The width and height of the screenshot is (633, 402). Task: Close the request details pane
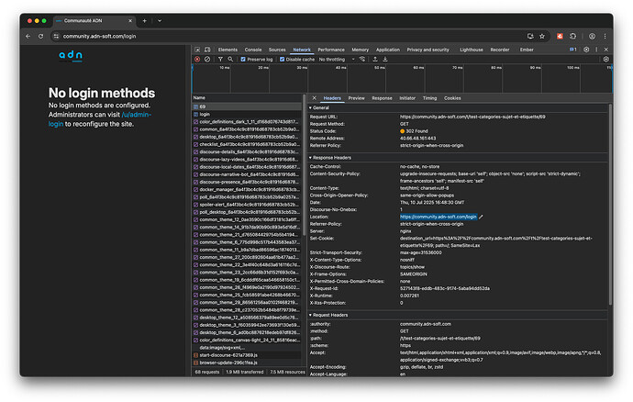[x=314, y=98]
